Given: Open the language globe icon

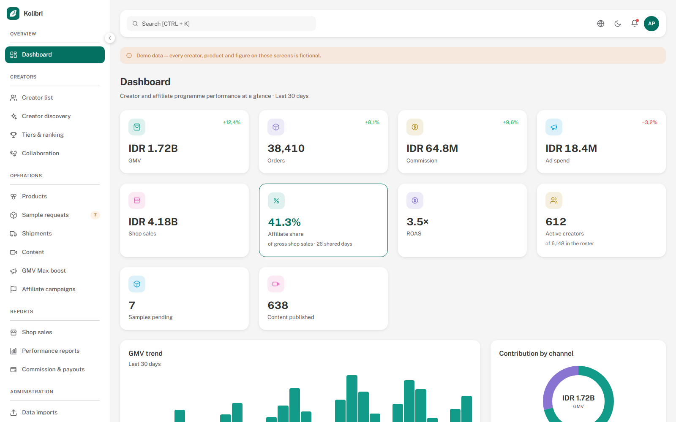Looking at the screenshot, I should click(x=601, y=24).
